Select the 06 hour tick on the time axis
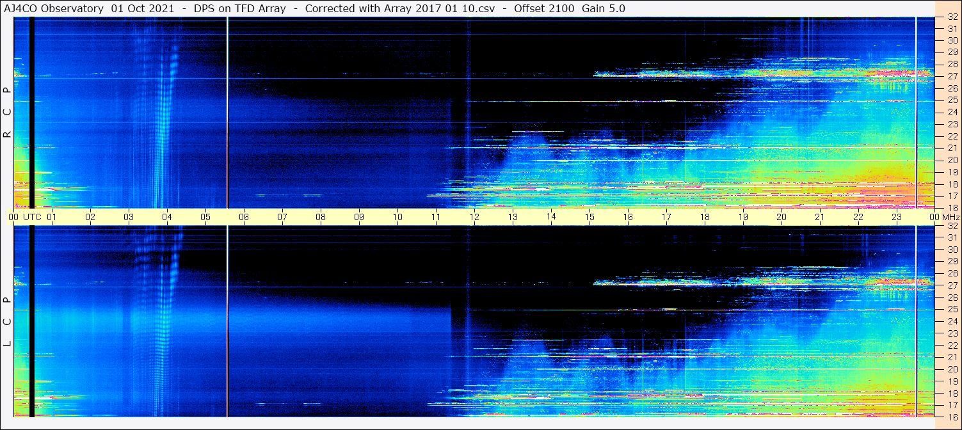This screenshot has height=430, width=962. pyautogui.click(x=244, y=217)
